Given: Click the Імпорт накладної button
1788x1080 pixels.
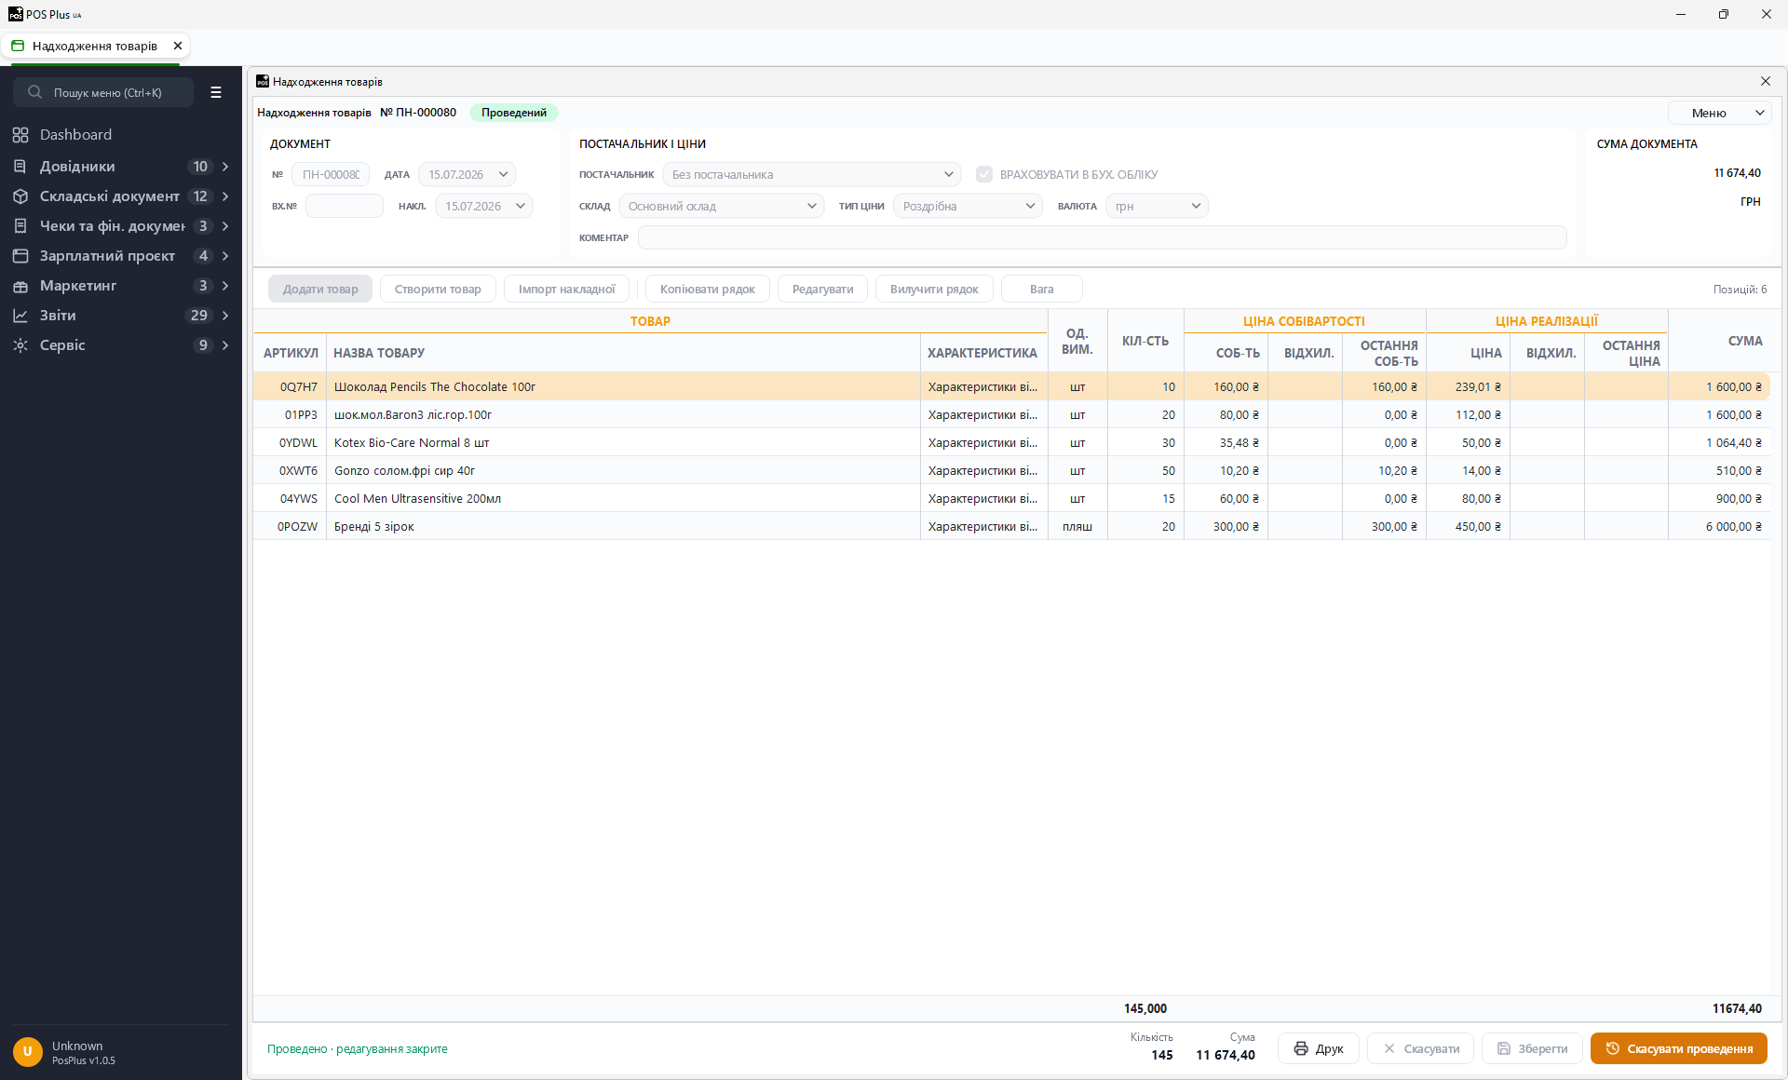Looking at the screenshot, I should coord(566,289).
